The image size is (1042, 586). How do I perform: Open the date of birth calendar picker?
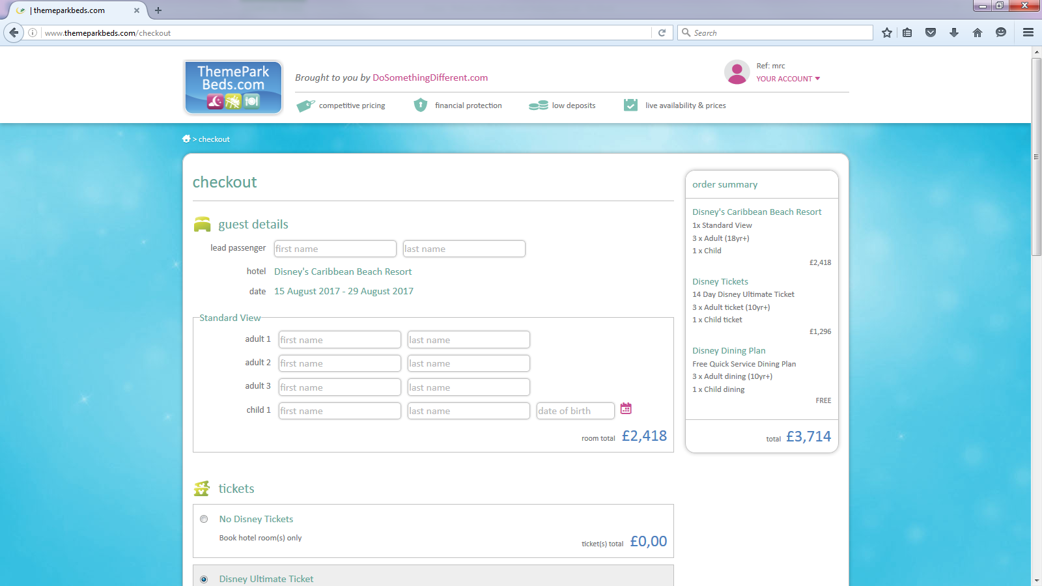[626, 408]
